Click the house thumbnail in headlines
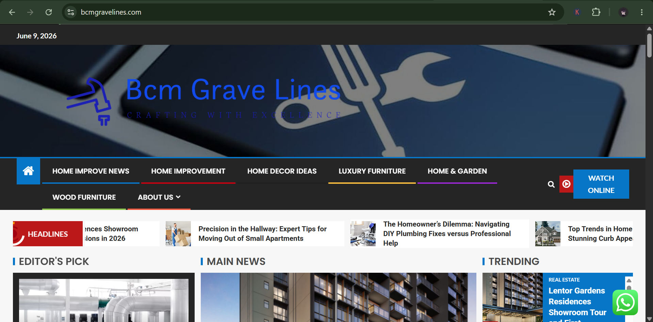This screenshot has width=653, height=322. click(x=548, y=234)
